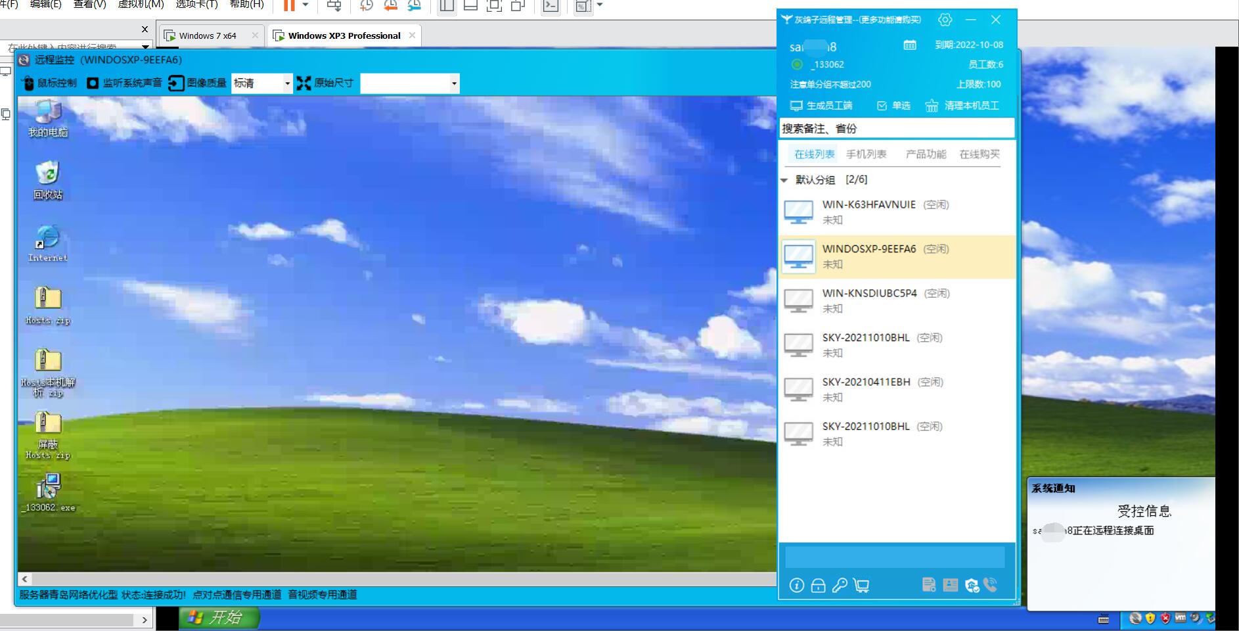The width and height of the screenshot is (1239, 631).
Task: Collapse the 默认分组 group
Action: 784,180
